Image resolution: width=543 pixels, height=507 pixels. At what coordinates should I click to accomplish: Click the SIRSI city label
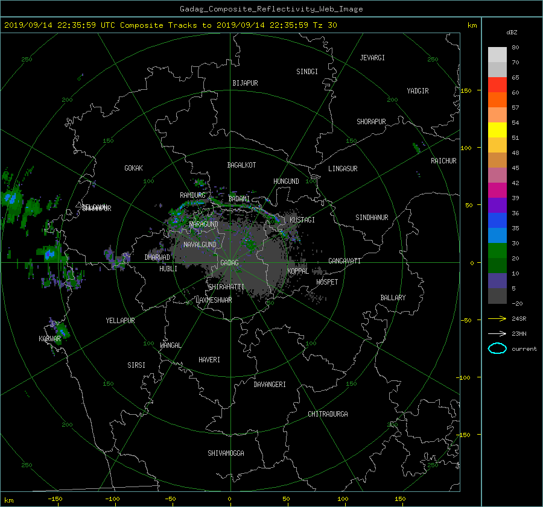tap(136, 365)
